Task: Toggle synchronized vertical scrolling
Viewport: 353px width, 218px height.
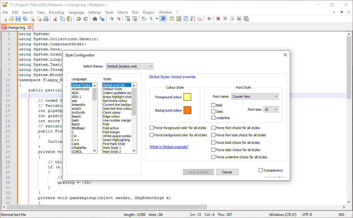Action: click(x=127, y=19)
